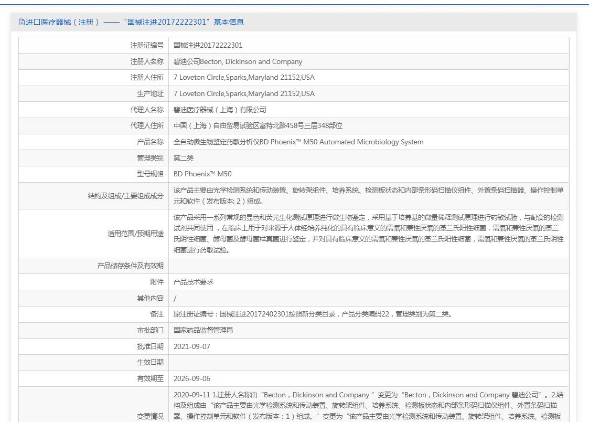Click the 型号规格 value BD Phoenix M50
589x422 pixels.
202,174
